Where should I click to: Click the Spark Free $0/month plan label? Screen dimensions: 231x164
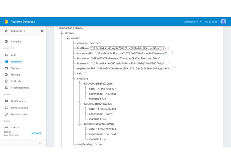(11, 133)
